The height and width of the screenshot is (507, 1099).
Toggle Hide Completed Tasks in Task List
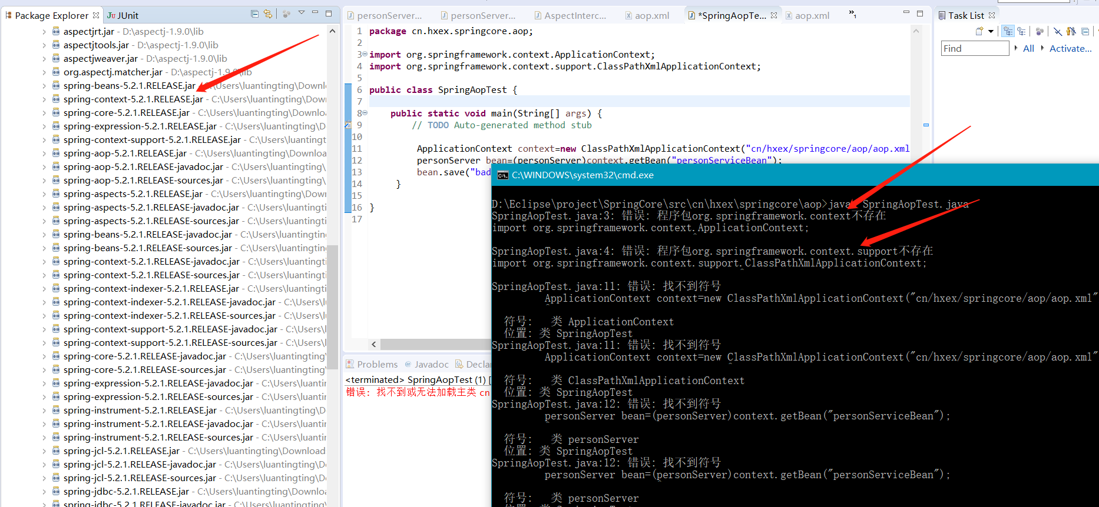coord(1058,32)
